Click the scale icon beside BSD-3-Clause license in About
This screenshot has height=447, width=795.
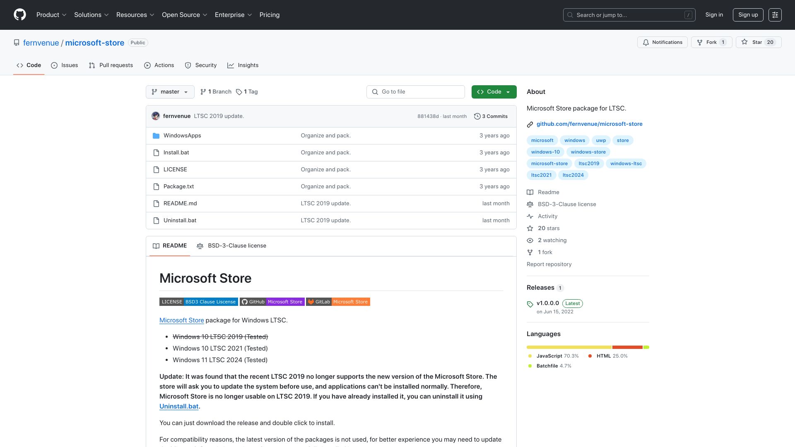(x=530, y=204)
